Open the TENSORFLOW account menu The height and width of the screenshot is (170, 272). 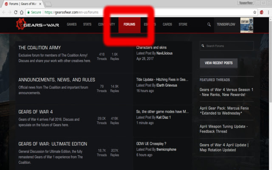tap(226, 24)
